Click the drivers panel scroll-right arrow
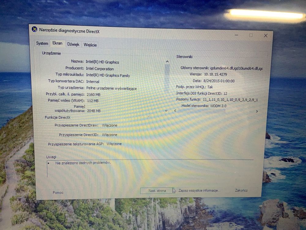 257,111
